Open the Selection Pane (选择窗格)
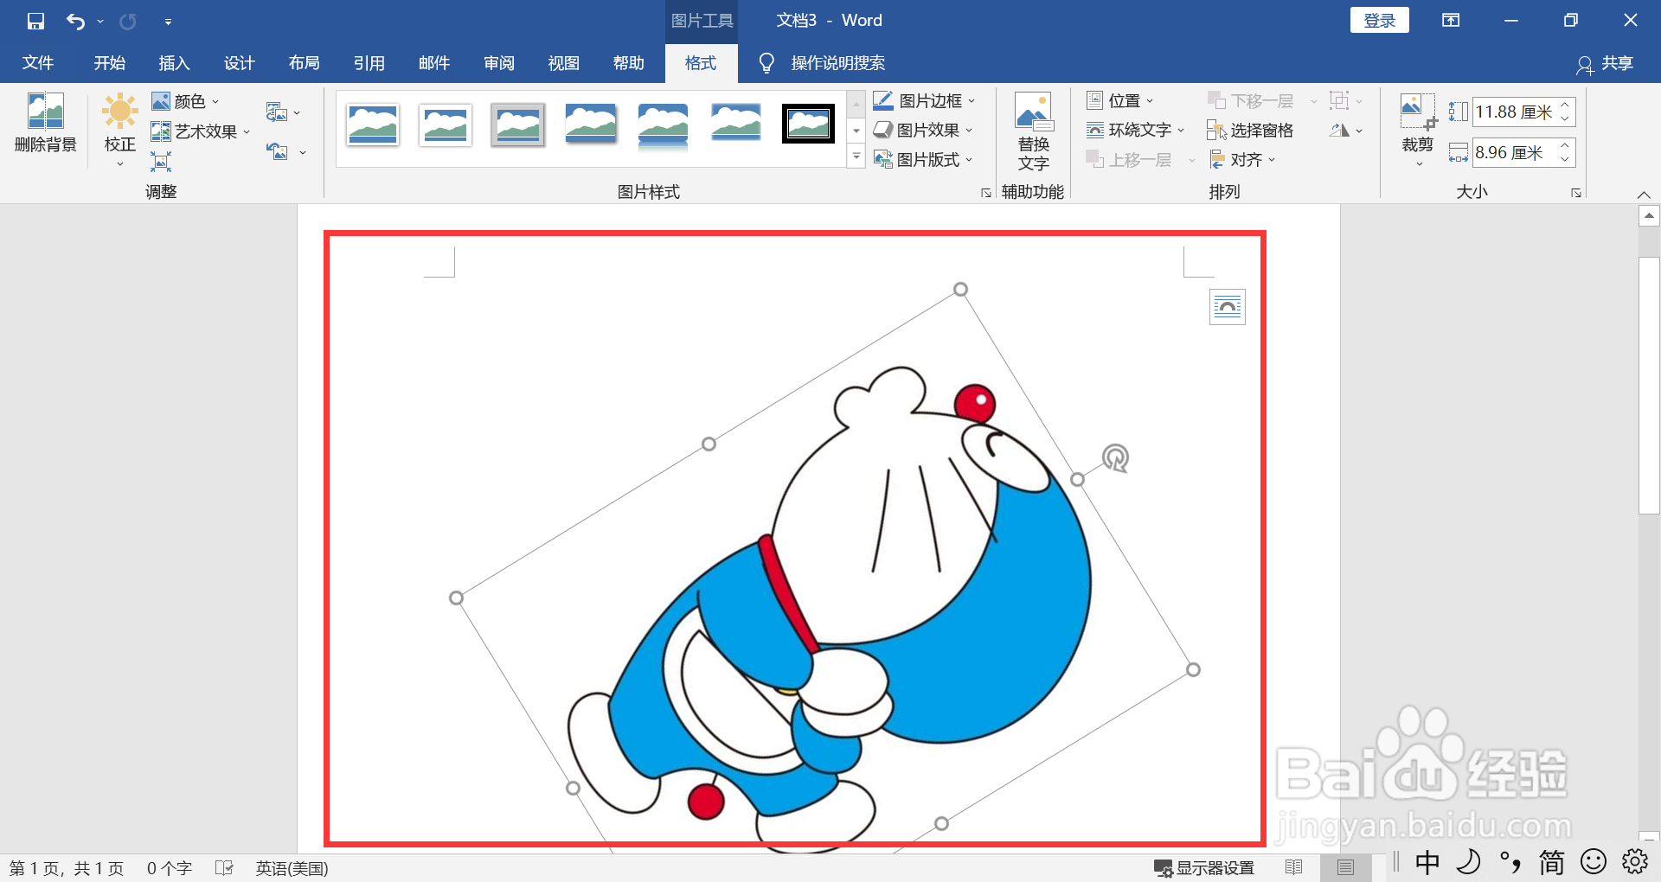The image size is (1661, 882). (1251, 130)
